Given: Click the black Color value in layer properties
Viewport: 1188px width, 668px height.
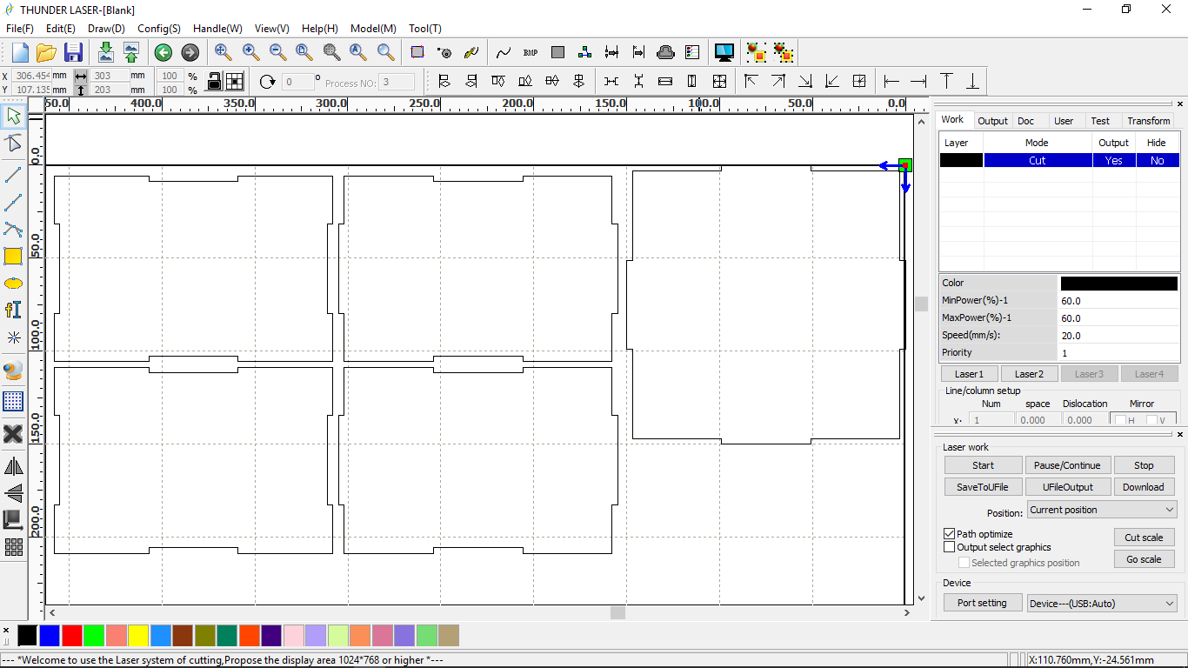Looking at the screenshot, I should click(1118, 283).
